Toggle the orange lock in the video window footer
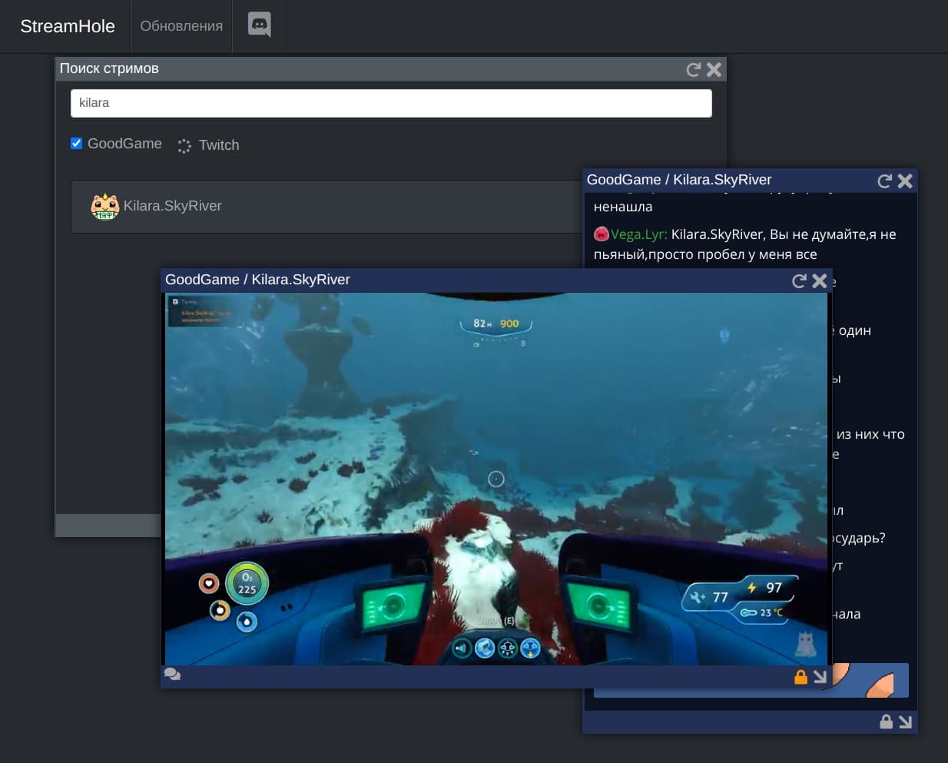Viewport: 948px width, 763px height. pyautogui.click(x=800, y=676)
